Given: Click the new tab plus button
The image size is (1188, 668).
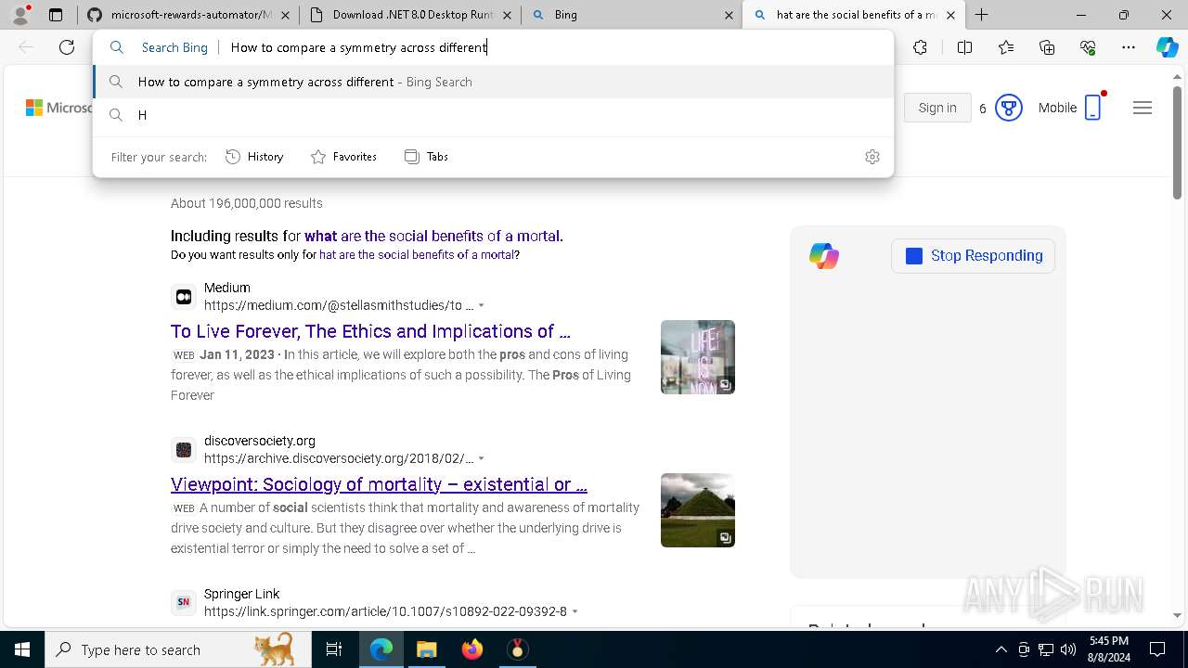Looking at the screenshot, I should coord(981,15).
